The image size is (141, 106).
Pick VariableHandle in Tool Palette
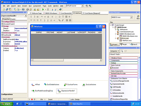tap(116, 96)
